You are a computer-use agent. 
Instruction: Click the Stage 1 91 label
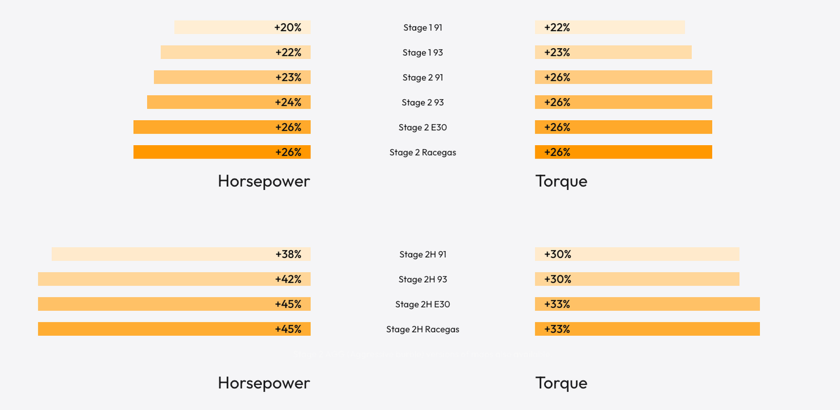pyautogui.click(x=423, y=27)
